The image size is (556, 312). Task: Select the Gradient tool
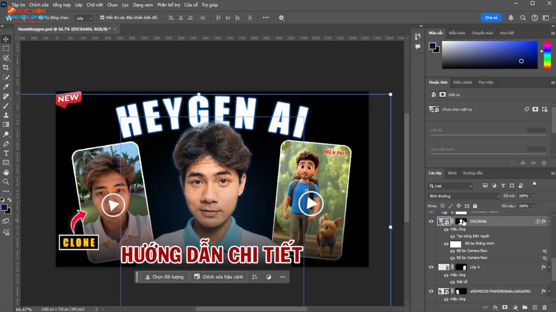pyautogui.click(x=6, y=124)
